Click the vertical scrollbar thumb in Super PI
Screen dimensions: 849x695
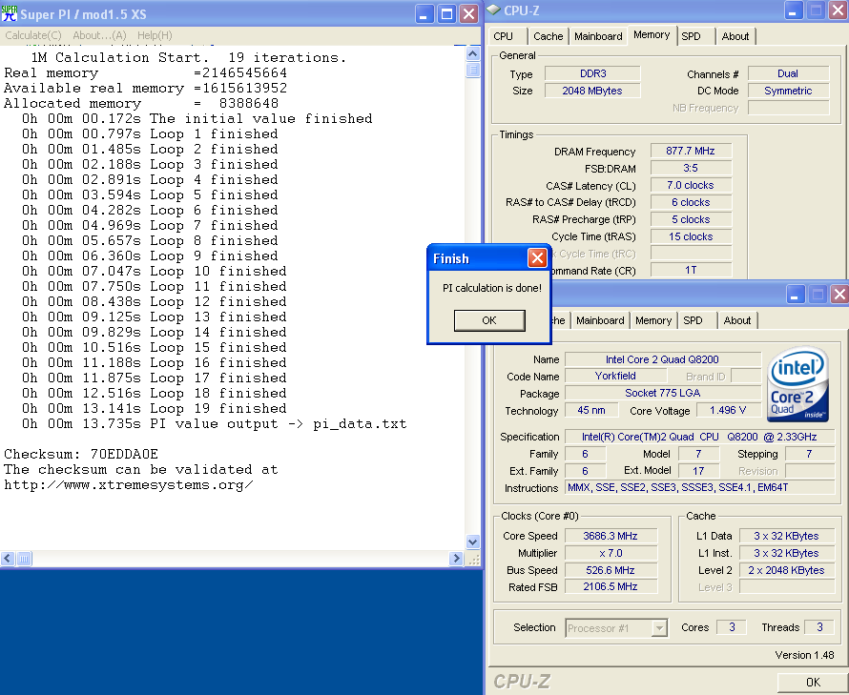473,71
